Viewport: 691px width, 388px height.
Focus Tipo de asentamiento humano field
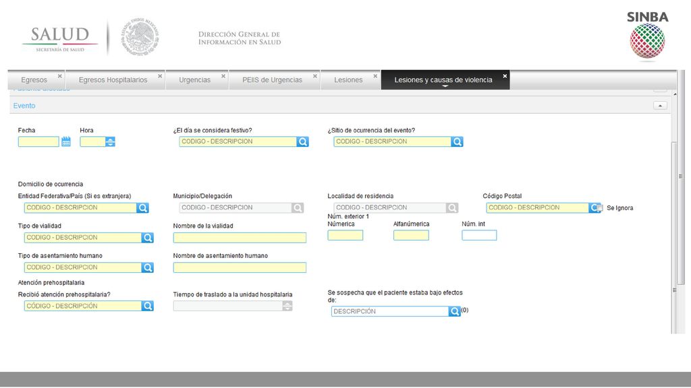click(x=83, y=267)
